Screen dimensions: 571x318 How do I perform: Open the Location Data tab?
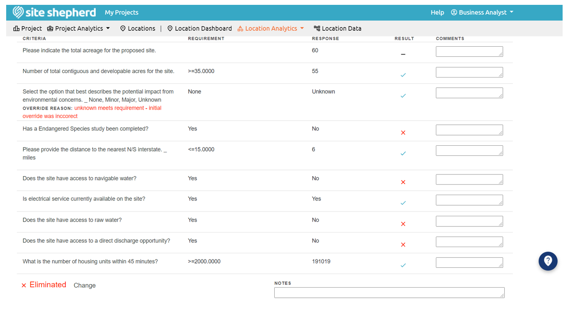coord(337,28)
